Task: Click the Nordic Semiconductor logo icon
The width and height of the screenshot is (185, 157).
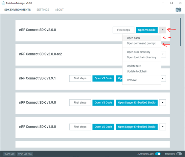Action: coord(178,10)
